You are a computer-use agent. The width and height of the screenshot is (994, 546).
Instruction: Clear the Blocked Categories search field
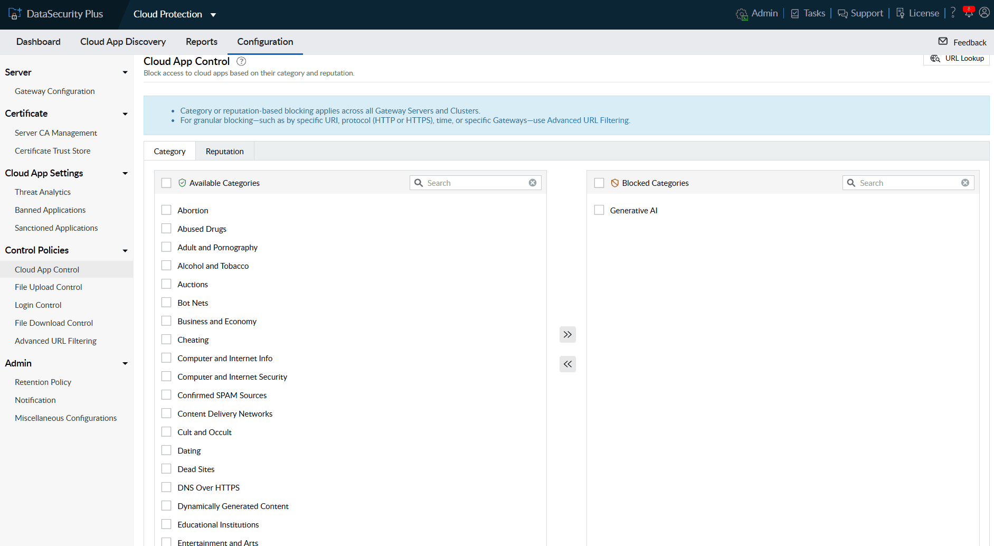click(965, 183)
